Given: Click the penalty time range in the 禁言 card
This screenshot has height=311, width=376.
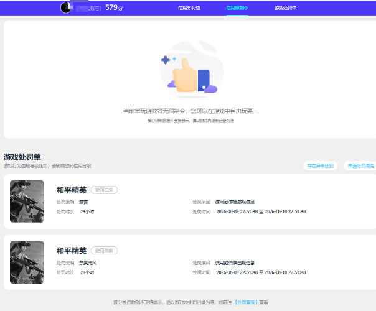Looking at the screenshot, I should 261,212.
